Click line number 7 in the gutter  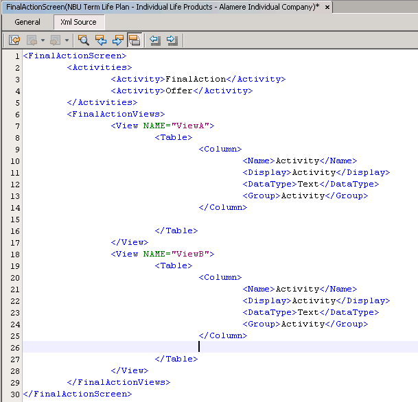click(x=17, y=126)
